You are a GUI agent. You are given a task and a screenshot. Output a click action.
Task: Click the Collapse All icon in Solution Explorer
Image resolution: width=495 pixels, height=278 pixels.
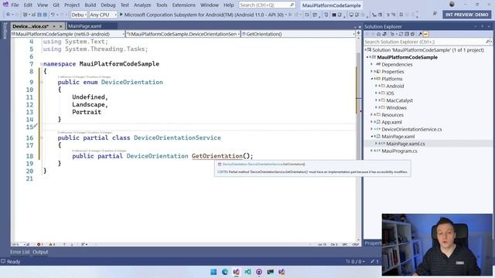click(x=407, y=34)
